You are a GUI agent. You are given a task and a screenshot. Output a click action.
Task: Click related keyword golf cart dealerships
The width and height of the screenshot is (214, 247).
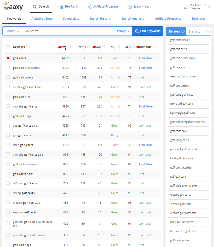coord(183,58)
